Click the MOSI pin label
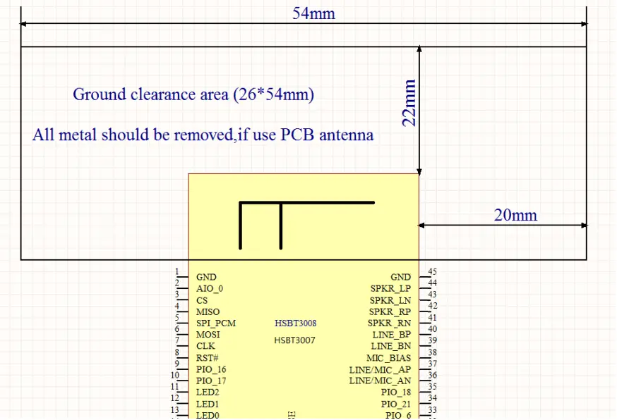This screenshot has height=420, width=617. [x=208, y=334]
